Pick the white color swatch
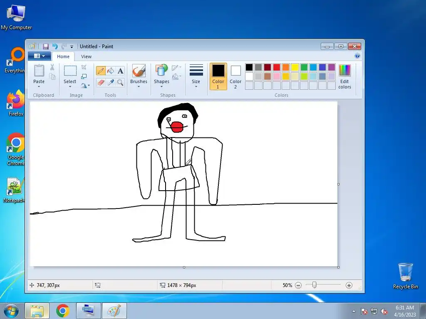This screenshot has width=426, height=319. 249,76
